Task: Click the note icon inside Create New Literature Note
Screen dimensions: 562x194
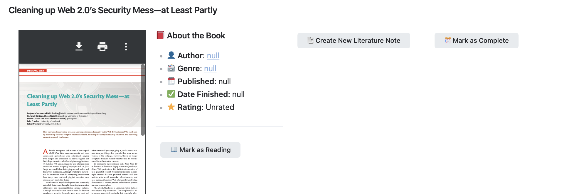Action: 310,40
